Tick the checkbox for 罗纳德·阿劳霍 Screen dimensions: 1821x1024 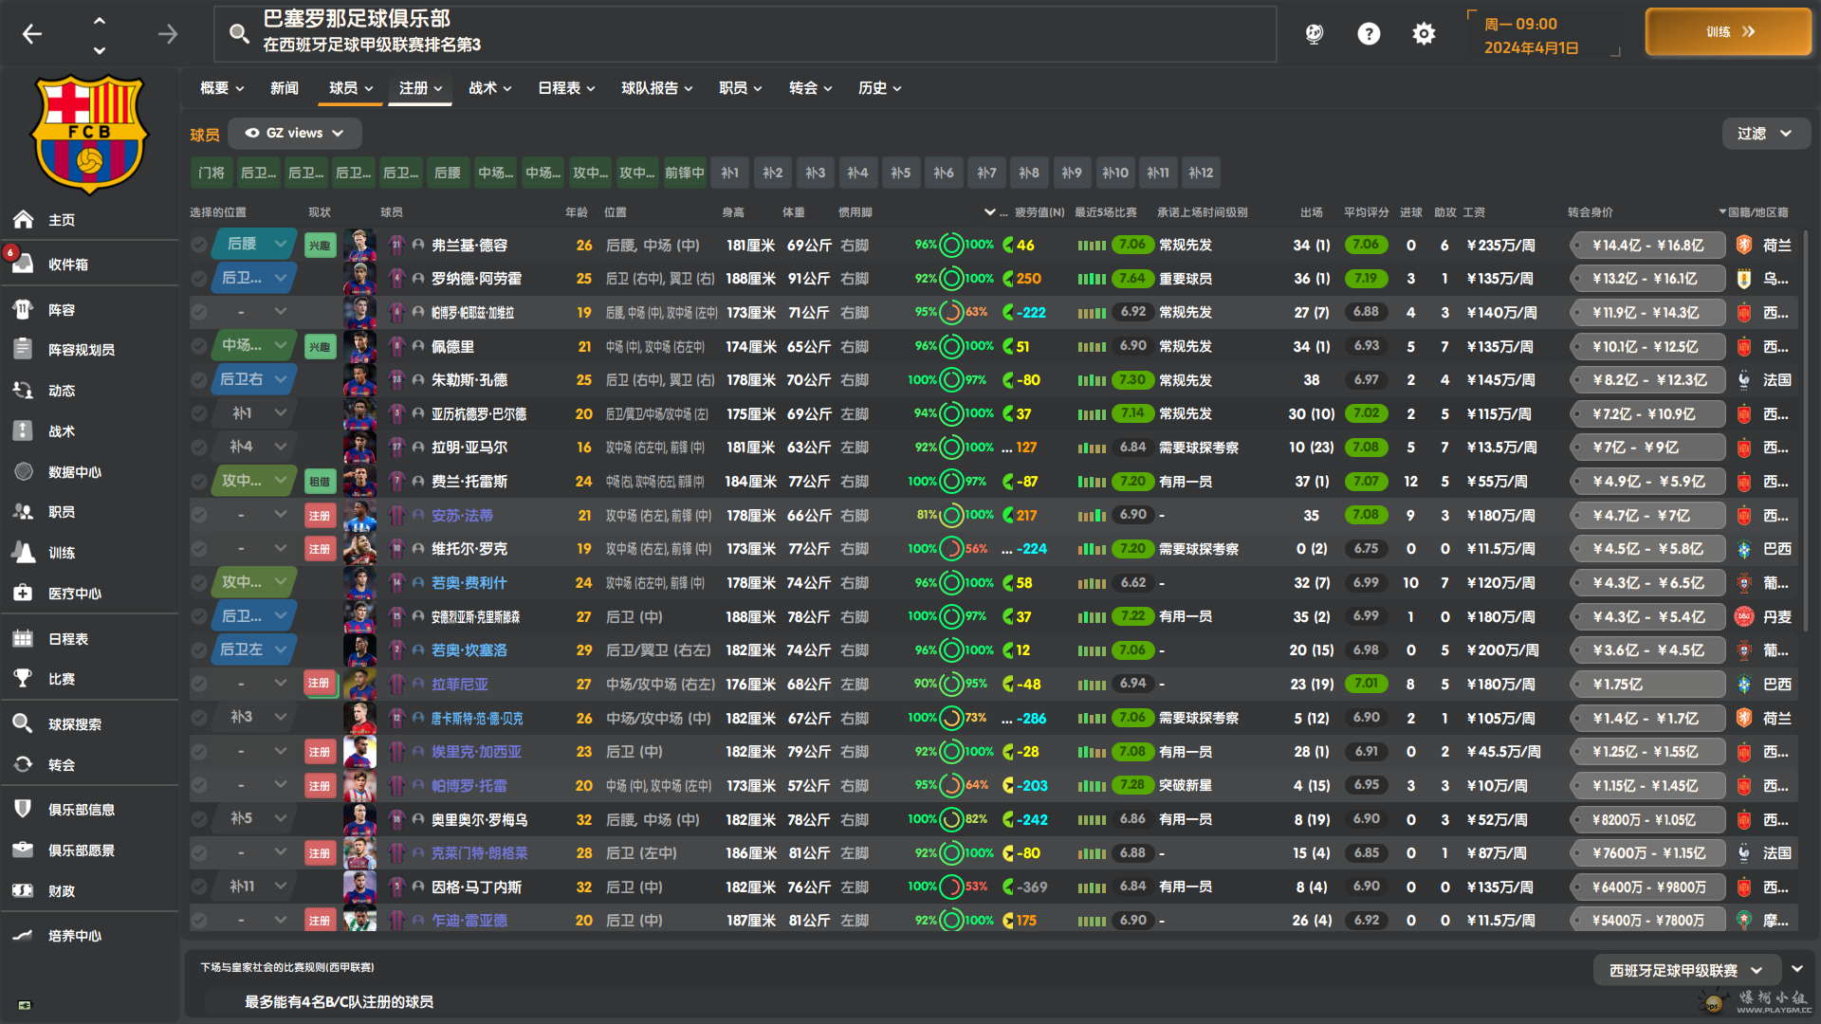(198, 279)
